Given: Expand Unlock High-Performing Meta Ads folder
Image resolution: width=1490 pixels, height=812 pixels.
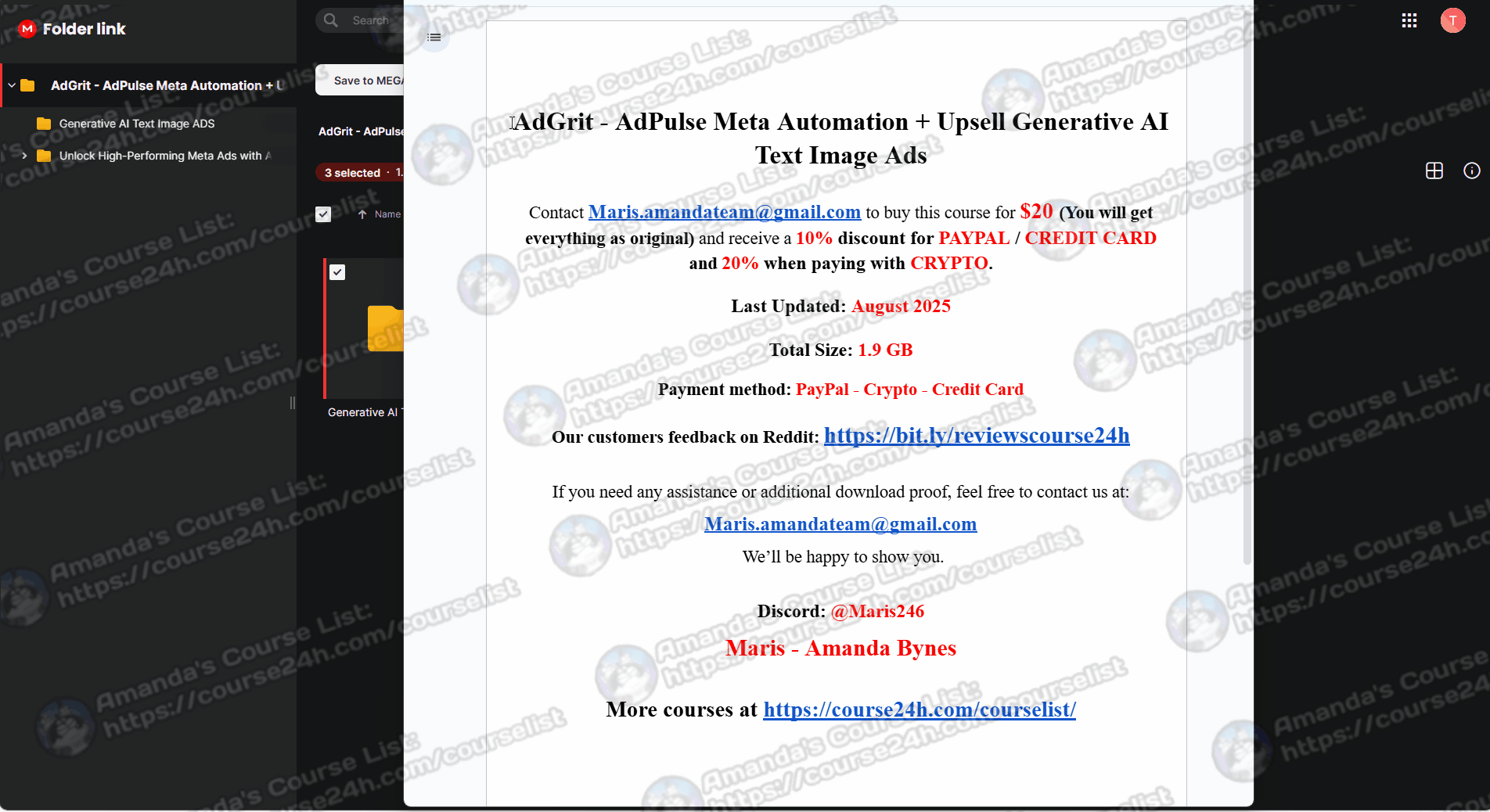Looking at the screenshot, I should tap(24, 156).
